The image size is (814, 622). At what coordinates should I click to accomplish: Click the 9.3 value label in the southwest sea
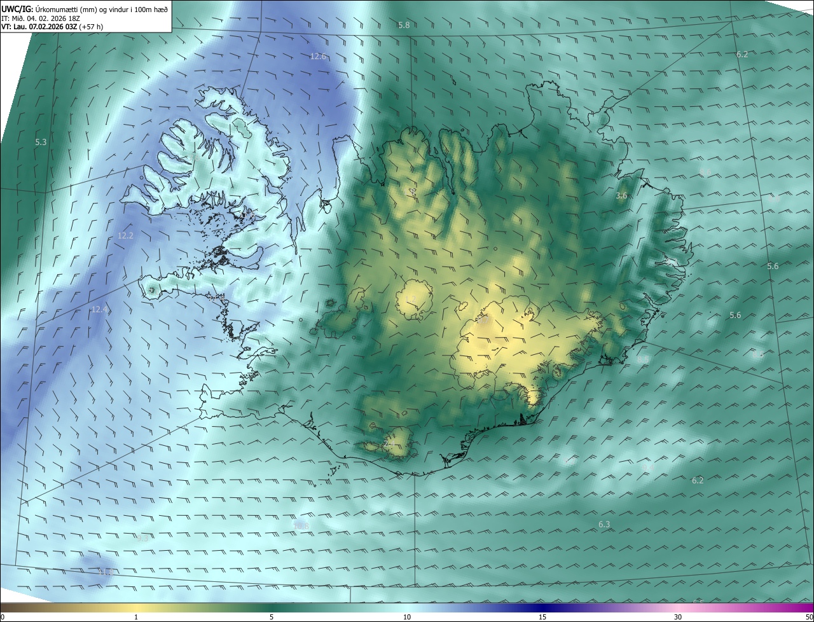point(142,538)
